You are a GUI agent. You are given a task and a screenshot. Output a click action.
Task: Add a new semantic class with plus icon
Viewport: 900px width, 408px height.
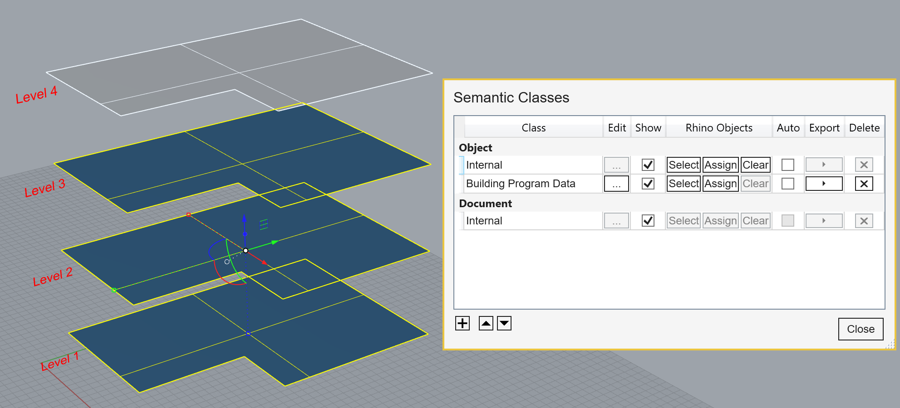(x=462, y=323)
